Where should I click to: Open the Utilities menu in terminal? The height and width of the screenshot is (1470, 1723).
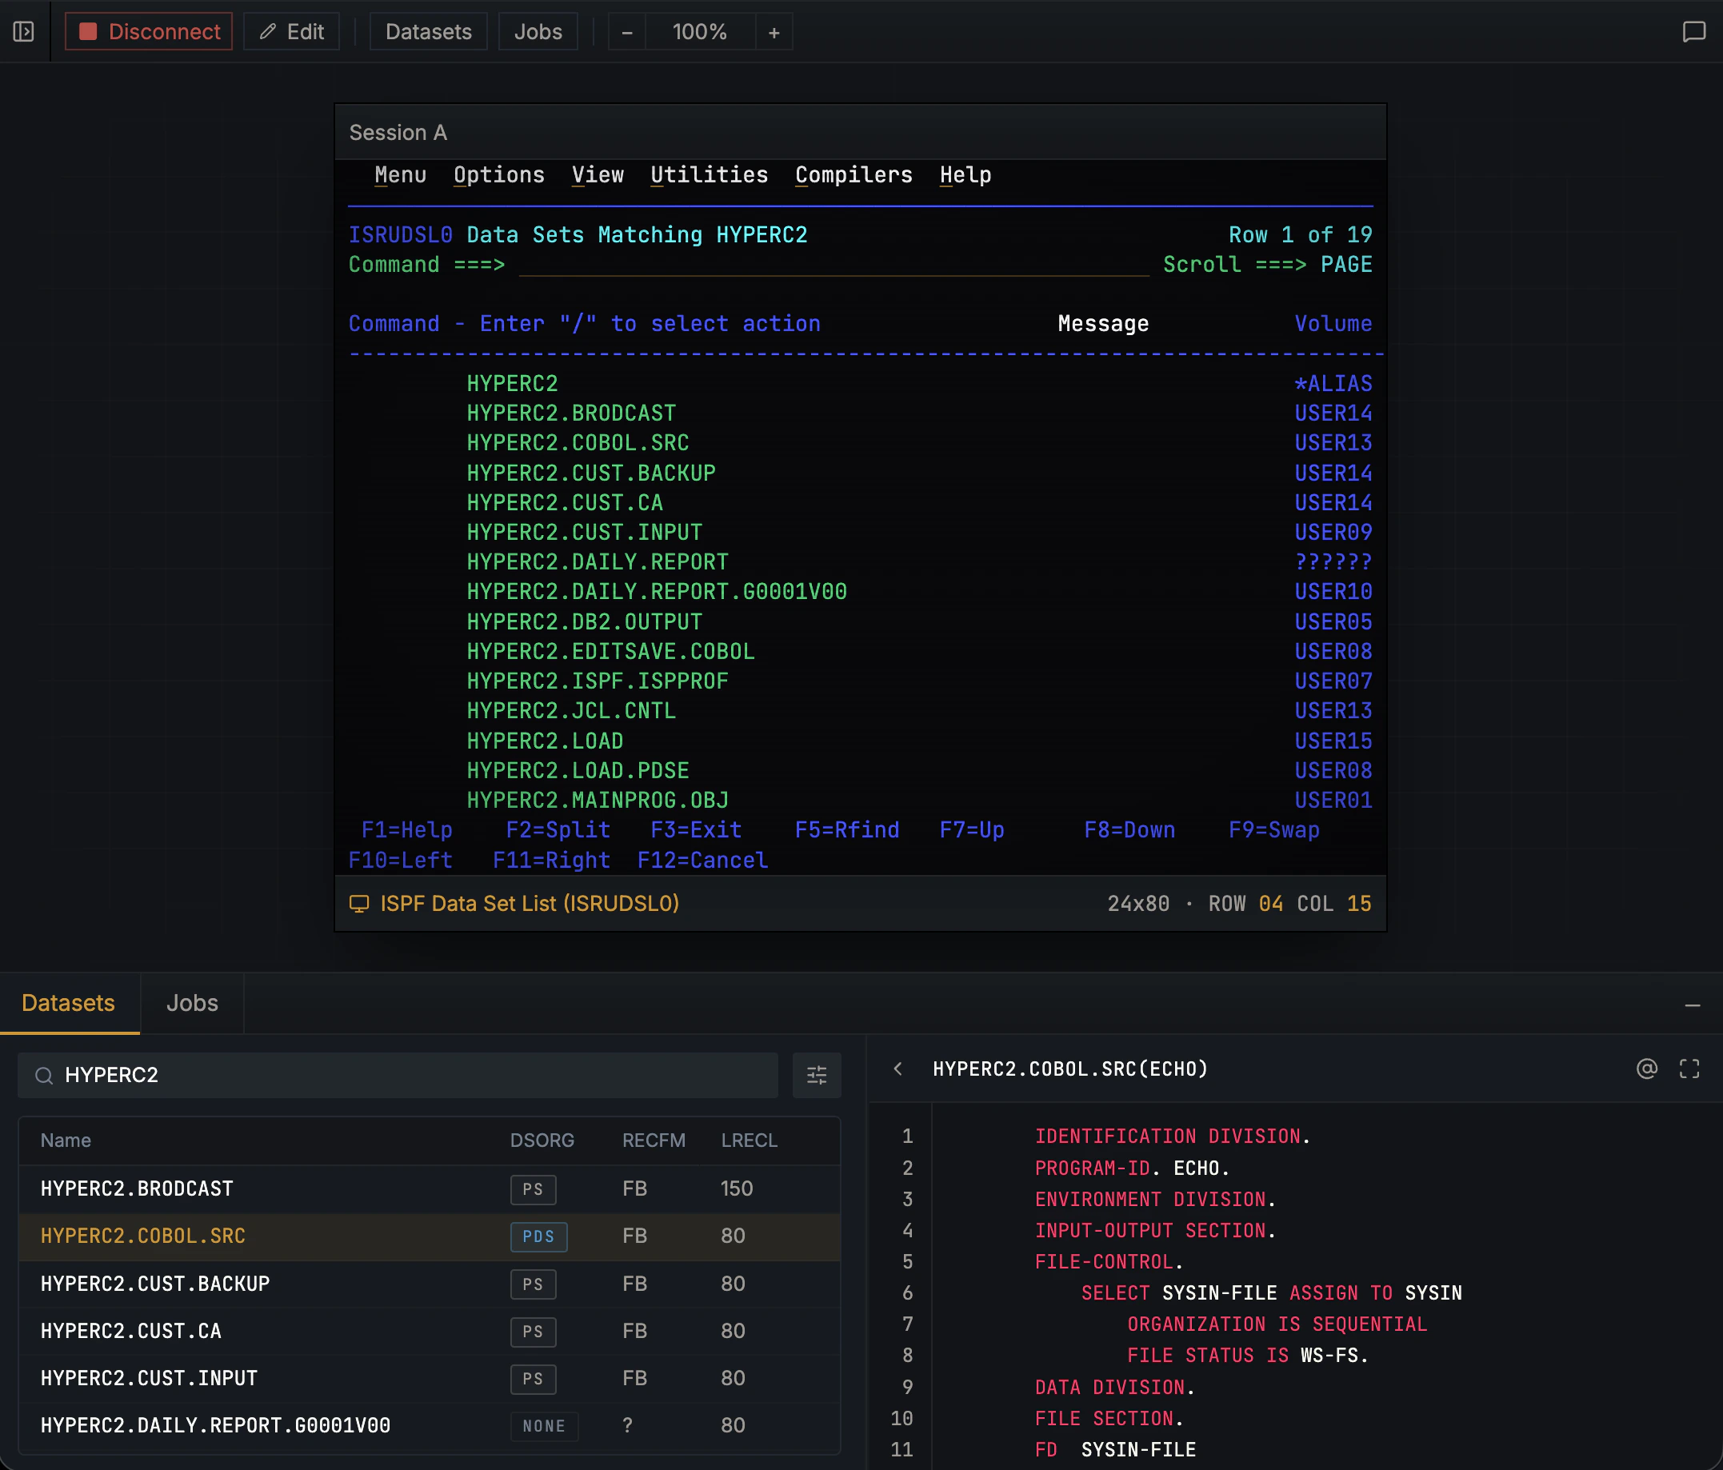click(710, 174)
